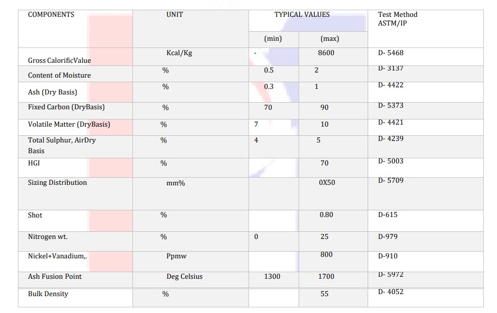Select the Shot max value 0.80
The width and height of the screenshot is (497, 313).
[x=326, y=214]
